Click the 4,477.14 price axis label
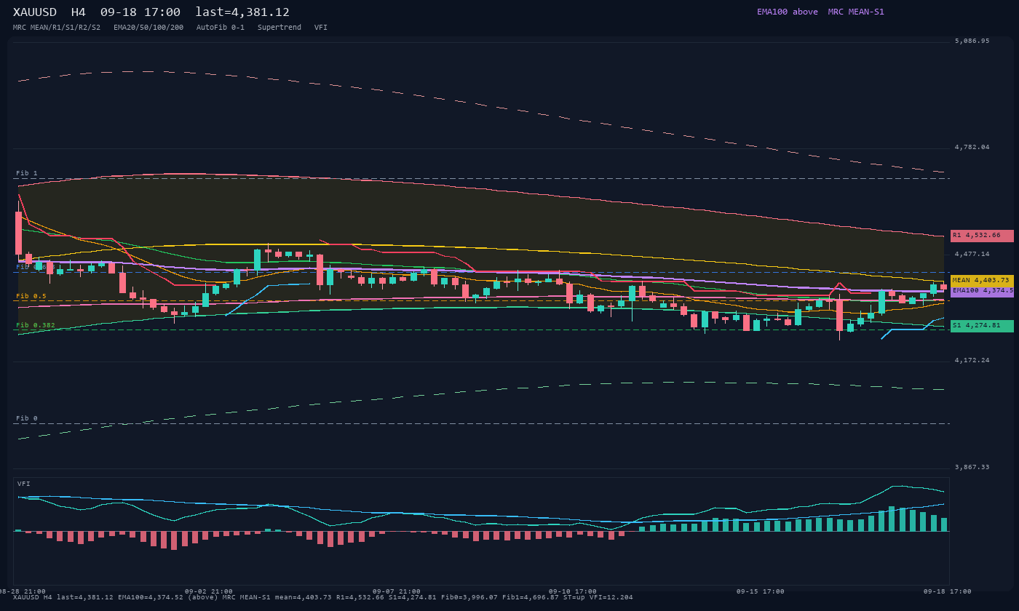This screenshot has width=1019, height=611. point(972,254)
